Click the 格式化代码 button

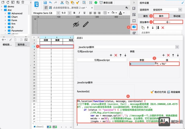click(x=158, y=92)
